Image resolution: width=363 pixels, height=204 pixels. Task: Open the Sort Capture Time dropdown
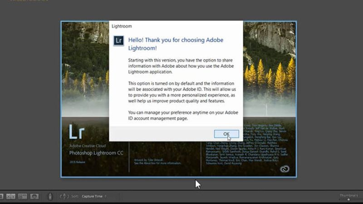(x=94, y=196)
